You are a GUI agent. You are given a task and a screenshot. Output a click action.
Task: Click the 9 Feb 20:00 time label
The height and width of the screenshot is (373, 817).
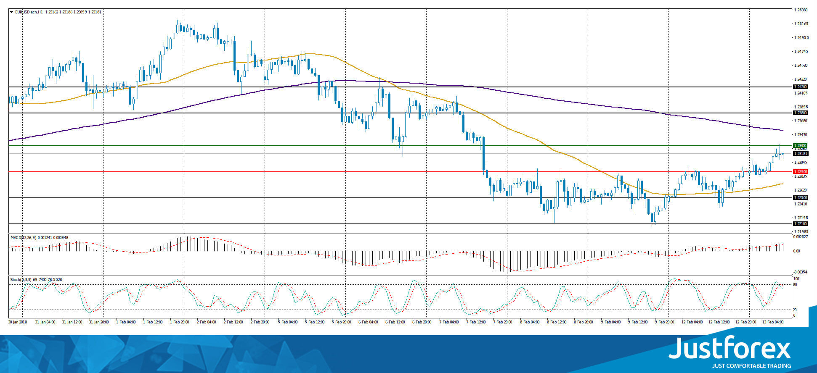(664, 322)
